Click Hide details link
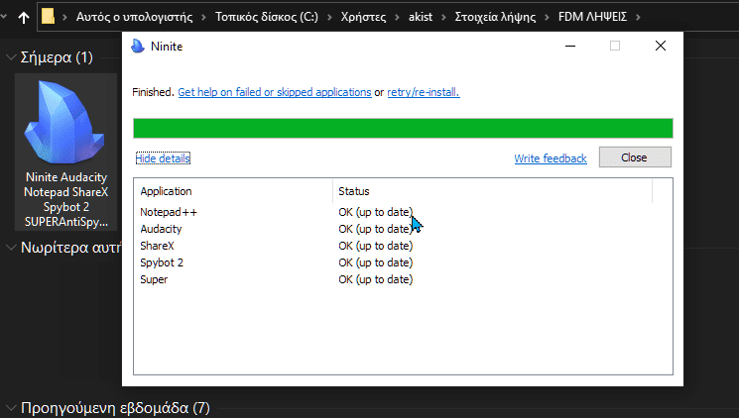The image size is (739, 418). coord(163,158)
